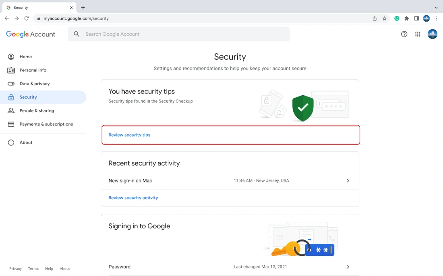
Task: Expand the Password entry chevron
Action: click(x=348, y=267)
